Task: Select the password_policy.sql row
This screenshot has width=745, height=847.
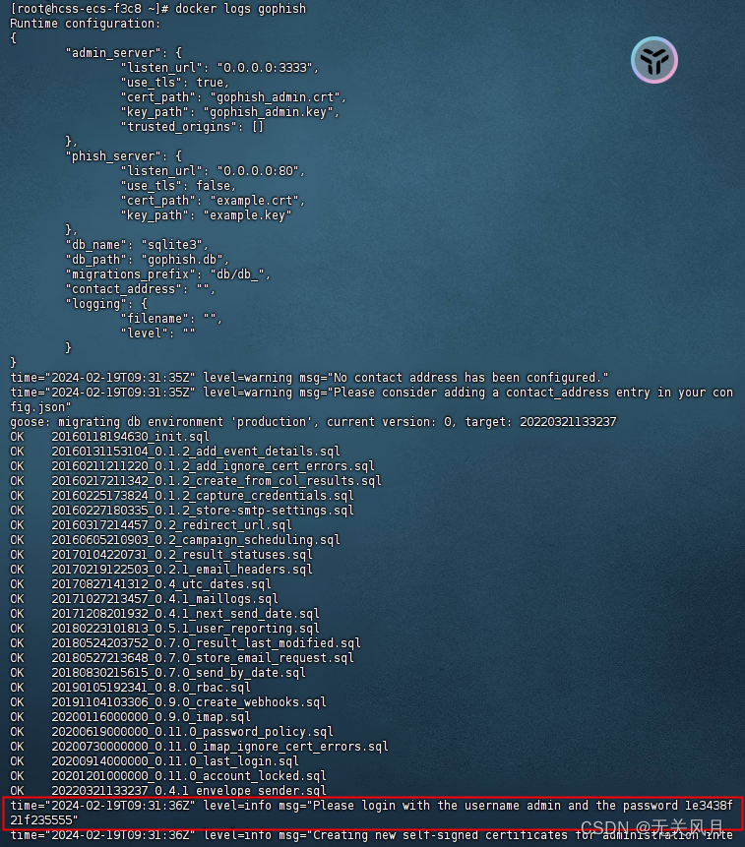Action: click(171, 731)
